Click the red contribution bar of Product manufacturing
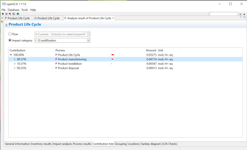Viewport: 247px width, 150px height. [x=112, y=59]
